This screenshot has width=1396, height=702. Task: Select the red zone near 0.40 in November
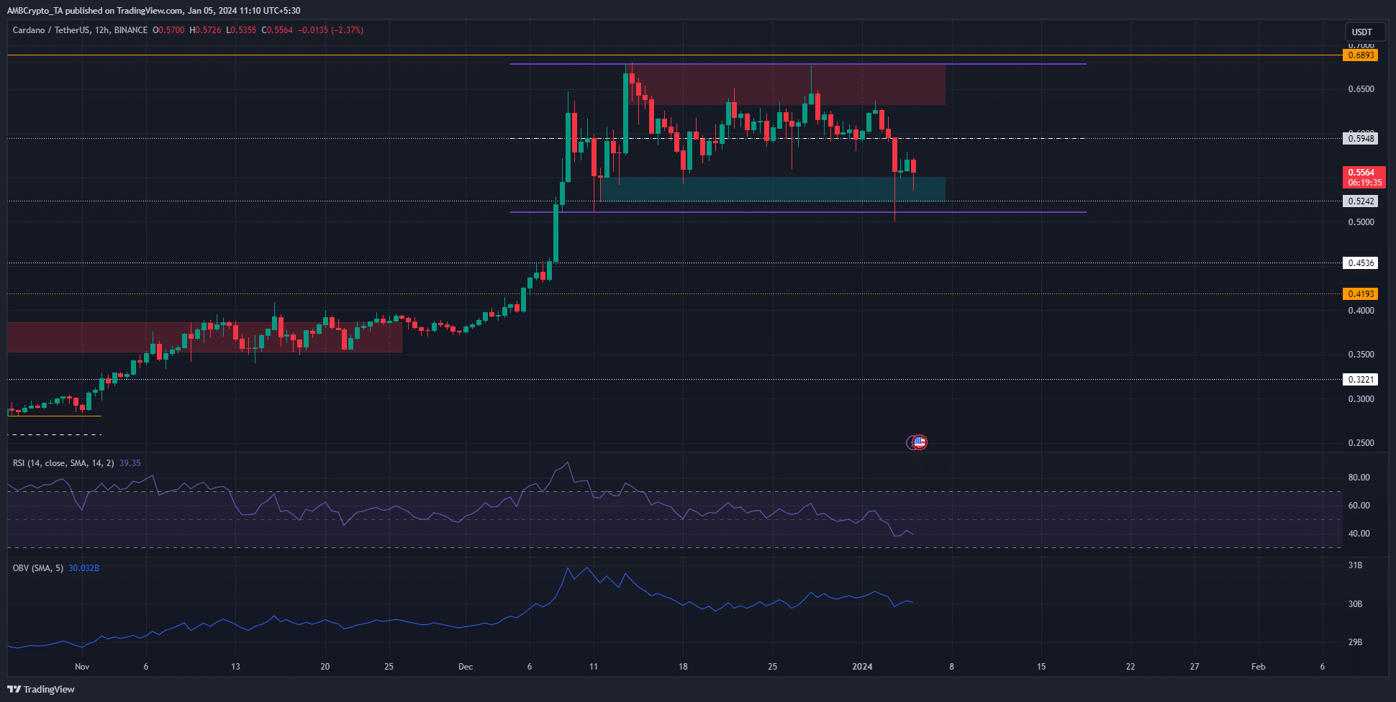pyautogui.click(x=204, y=337)
